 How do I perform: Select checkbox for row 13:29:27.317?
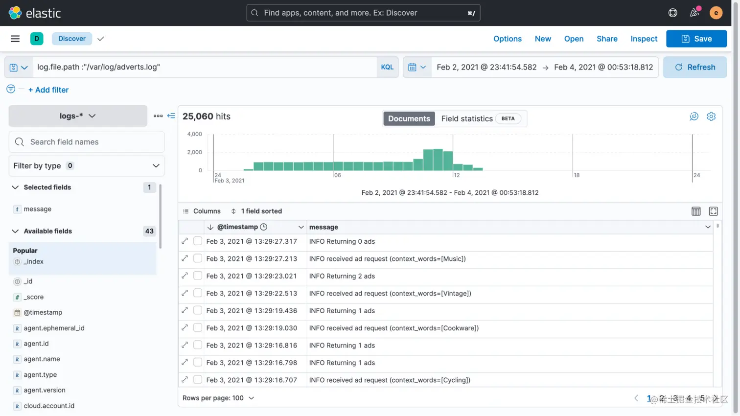coord(198,241)
